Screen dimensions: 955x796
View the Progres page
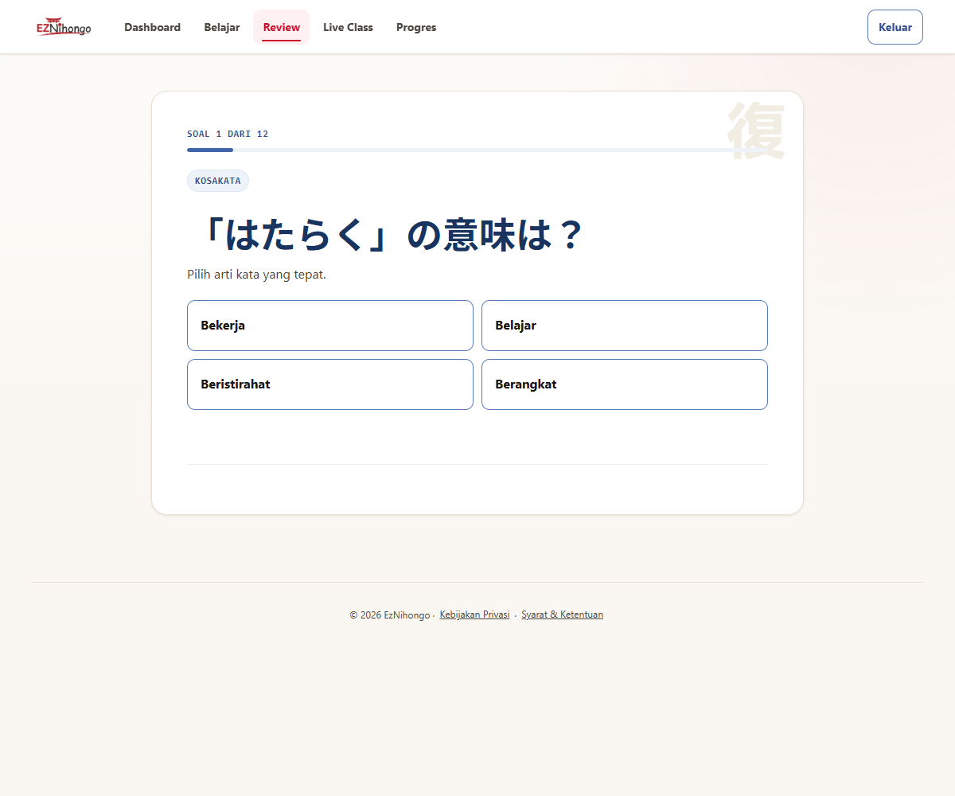click(416, 27)
